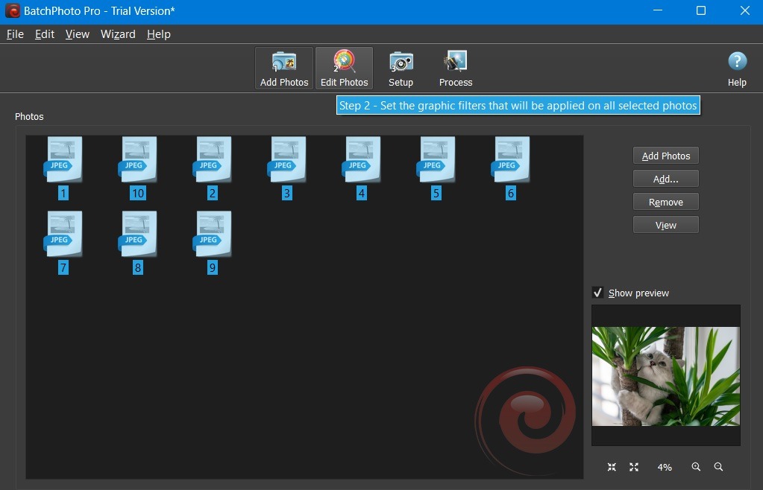Select thumbnail of photo 10

137,160
